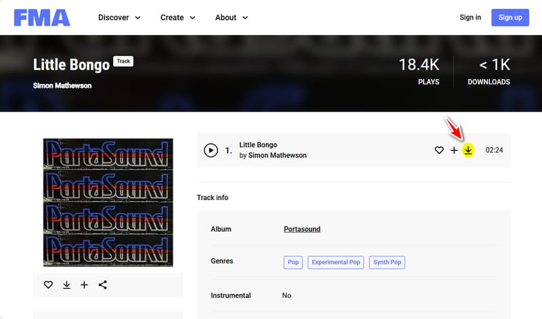Download Little Bongo from the track row
Screen dimensions: 542x319
[468, 150]
